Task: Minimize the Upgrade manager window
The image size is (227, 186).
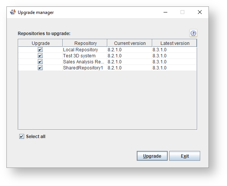Action: coord(165,12)
